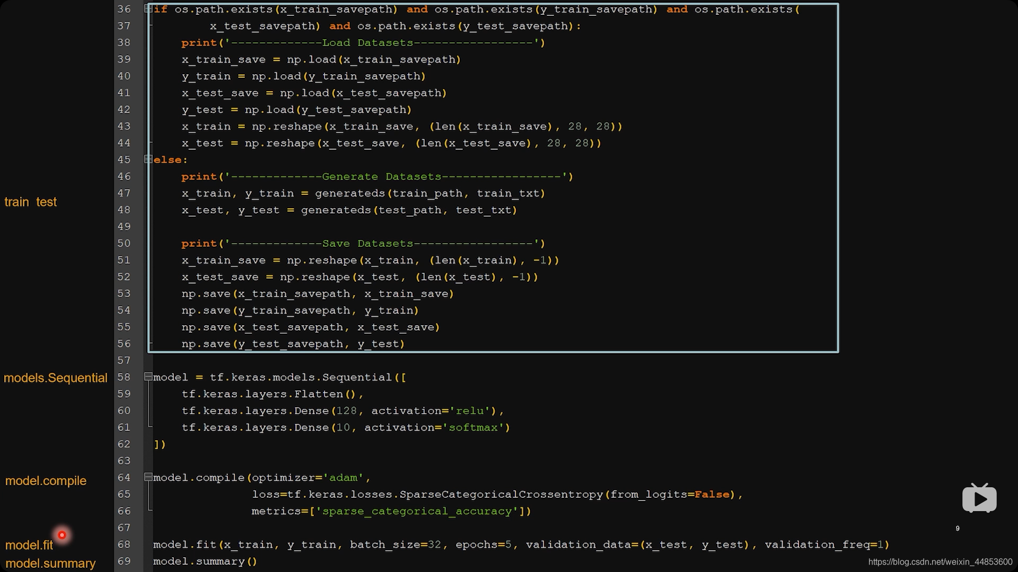Click the 'Save Datasets' print statement
This screenshot has width=1018, height=572.
[363, 243]
